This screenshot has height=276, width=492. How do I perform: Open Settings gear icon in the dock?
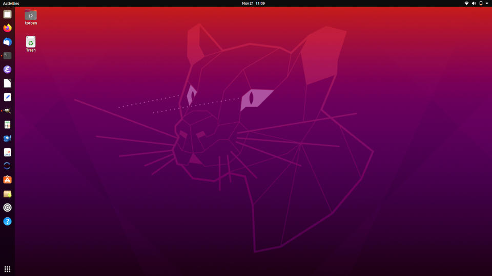[x=7, y=208]
